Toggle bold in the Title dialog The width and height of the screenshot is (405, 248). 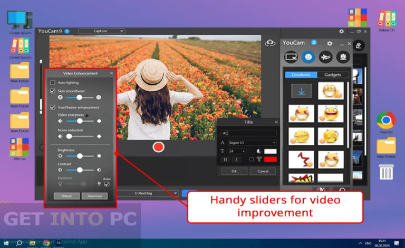[225, 160]
